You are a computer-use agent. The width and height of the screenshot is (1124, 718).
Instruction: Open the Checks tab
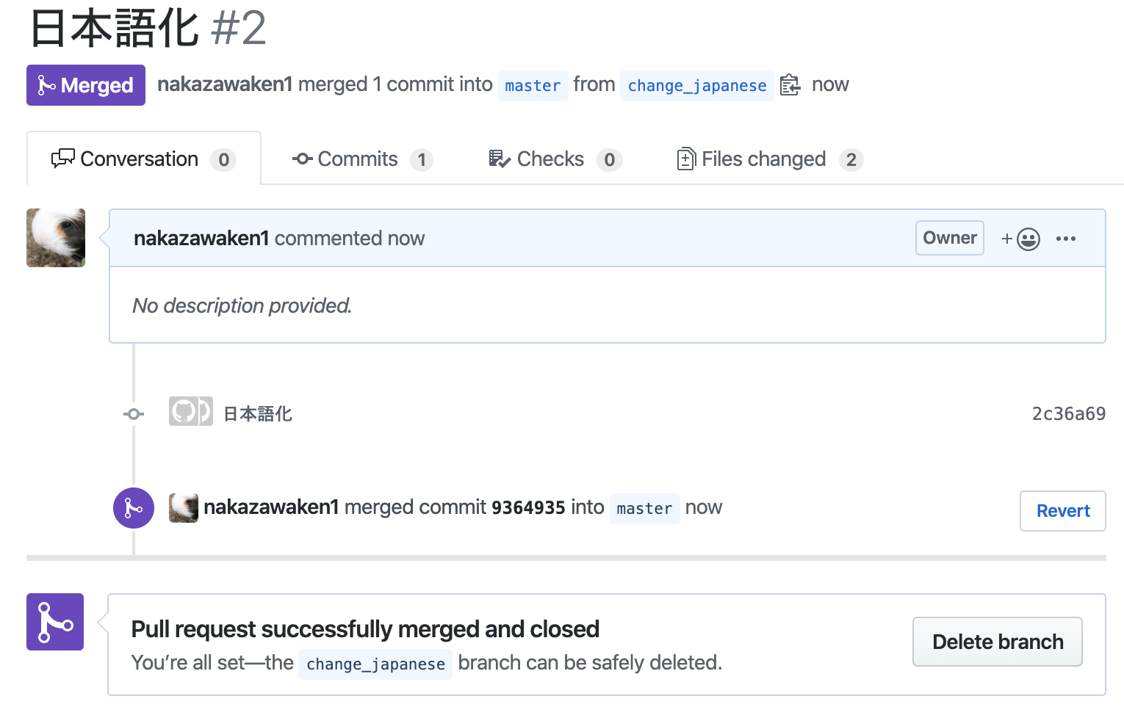pos(551,159)
